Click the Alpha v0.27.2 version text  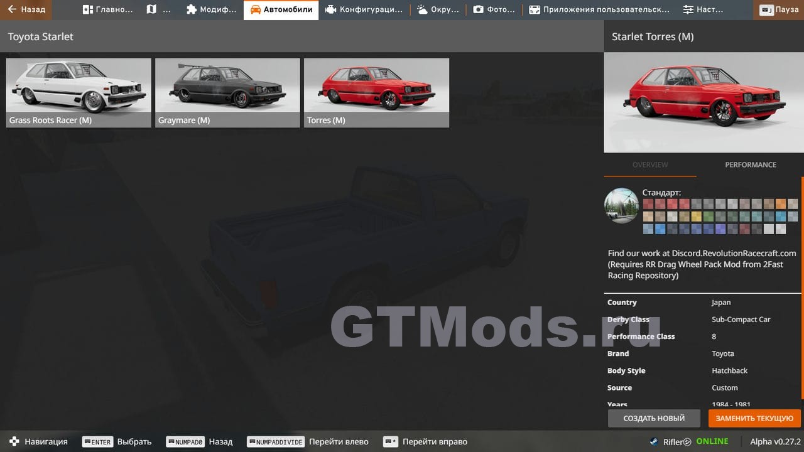click(775, 441)
